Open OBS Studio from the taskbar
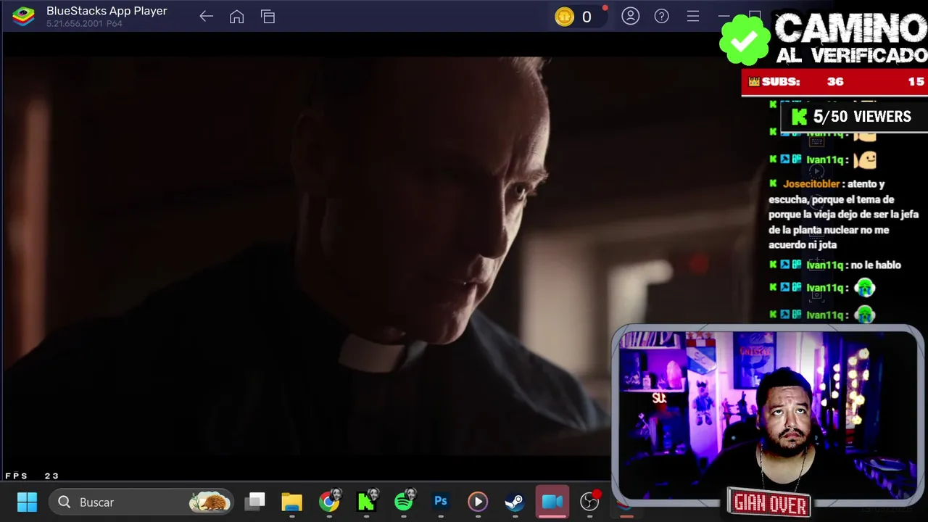 590,502
